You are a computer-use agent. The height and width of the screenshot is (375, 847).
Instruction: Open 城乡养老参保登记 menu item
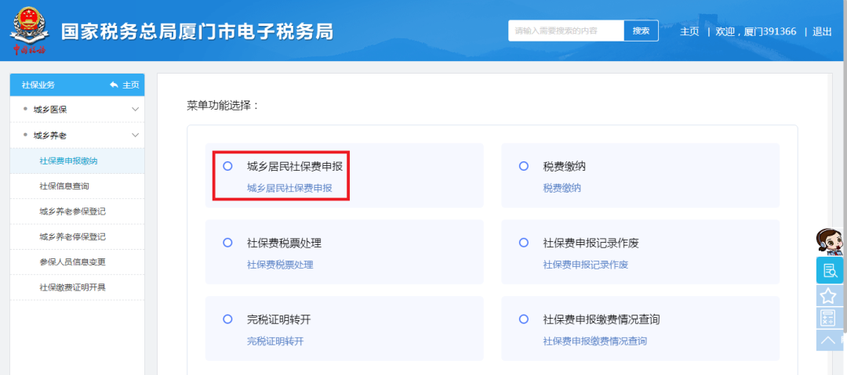[72, 211]
